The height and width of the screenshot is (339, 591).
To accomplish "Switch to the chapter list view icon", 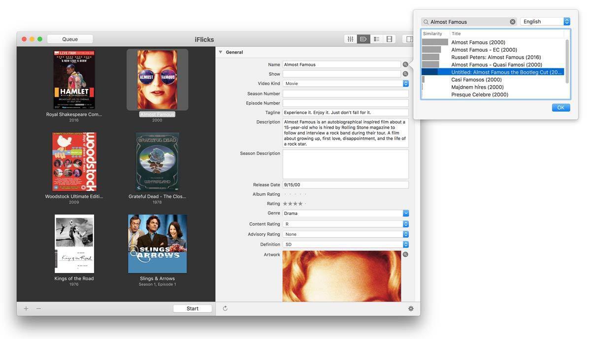I will (x=376, y=39).
